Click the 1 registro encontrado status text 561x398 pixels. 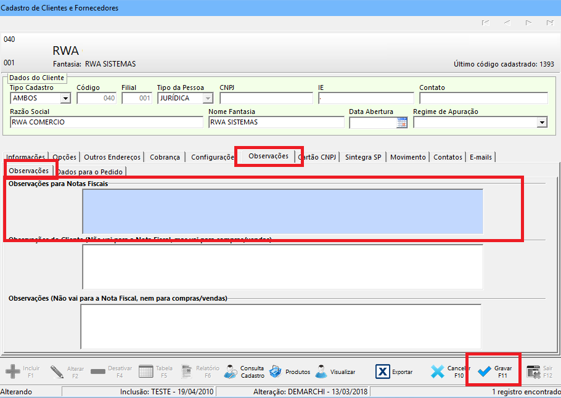tap(526, 392)
